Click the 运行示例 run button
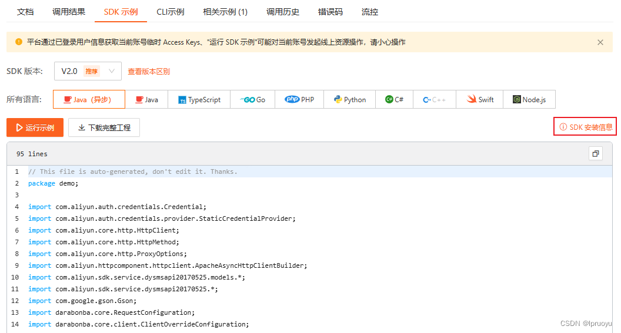This screenshot has width=621, height=333. 35,127
